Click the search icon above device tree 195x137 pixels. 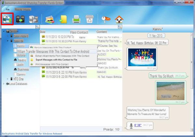tap(38, 26)
